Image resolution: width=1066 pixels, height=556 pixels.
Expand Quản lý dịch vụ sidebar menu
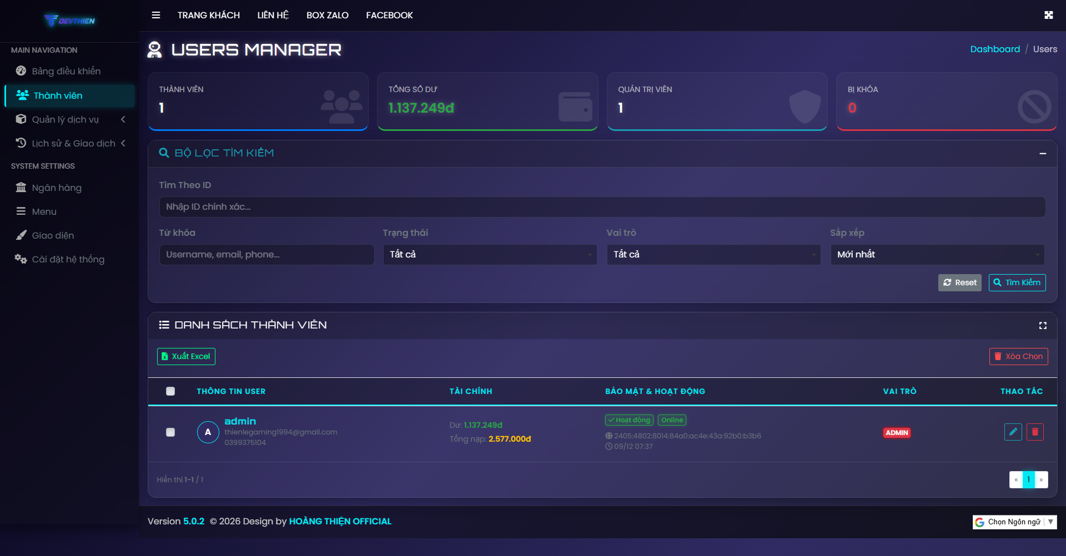[x=66, y=119]
